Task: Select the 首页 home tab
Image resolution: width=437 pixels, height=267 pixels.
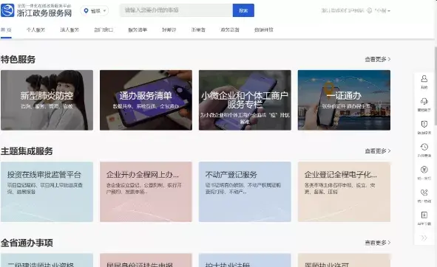Action: pyautogui.click(x=6, y=30)
